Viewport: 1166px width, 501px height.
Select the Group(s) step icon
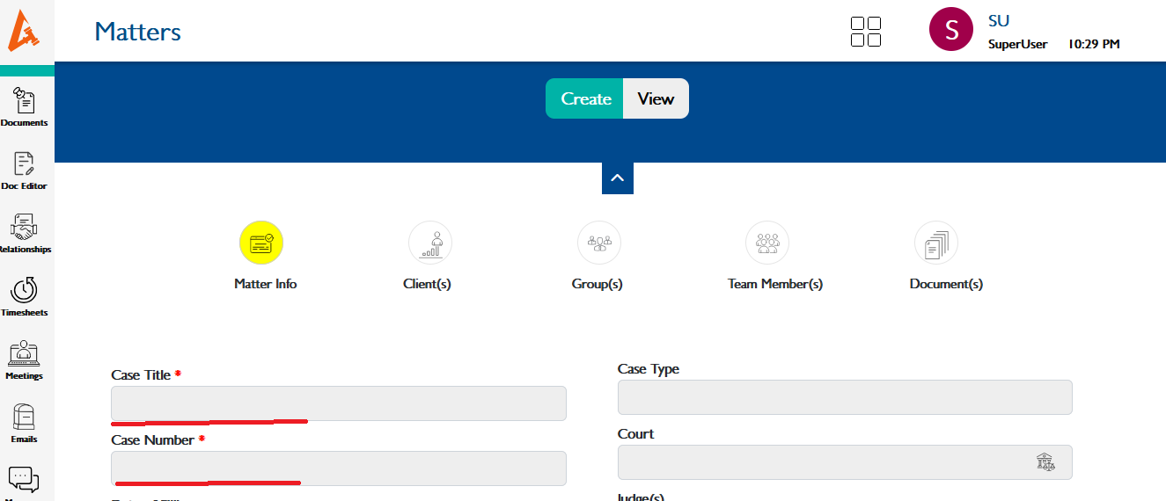[599, 243]
